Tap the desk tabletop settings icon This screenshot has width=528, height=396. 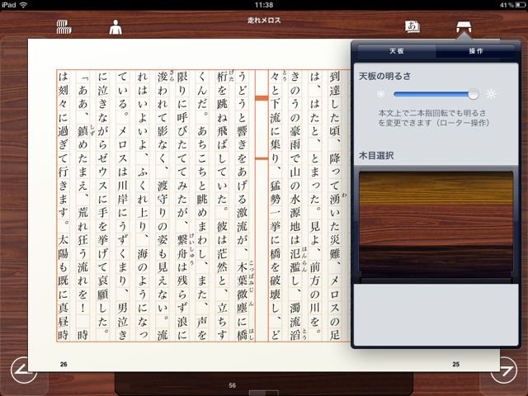[x=464, y=26]
